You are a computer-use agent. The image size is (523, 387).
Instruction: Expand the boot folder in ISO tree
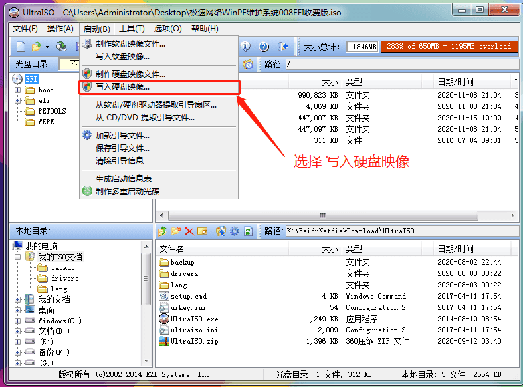(x=18, y=90)
